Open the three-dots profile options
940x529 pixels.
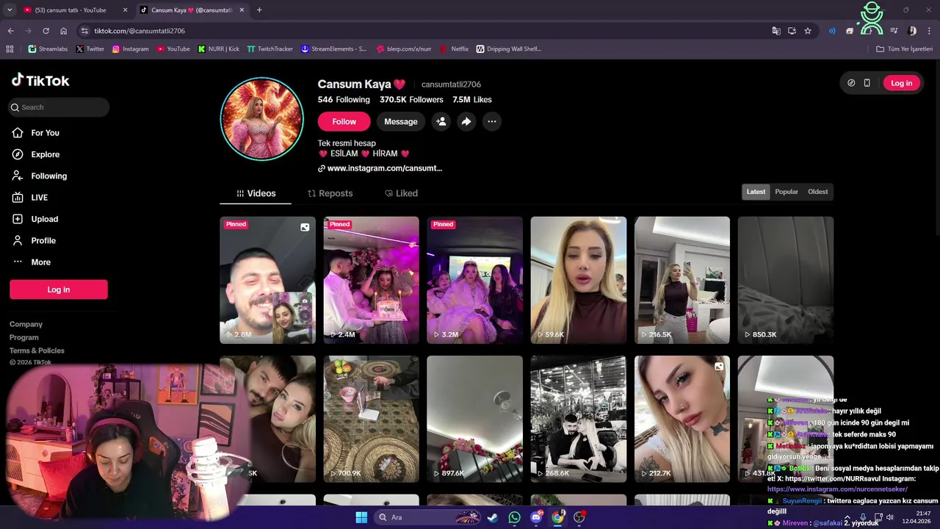click(x=492, y=121)
